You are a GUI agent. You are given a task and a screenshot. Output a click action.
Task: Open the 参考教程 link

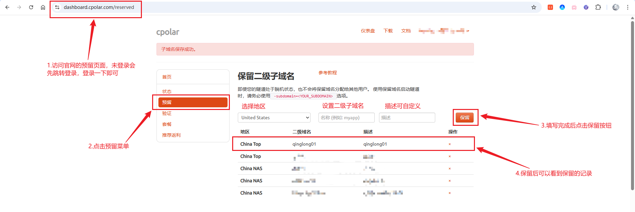(327, 73)
